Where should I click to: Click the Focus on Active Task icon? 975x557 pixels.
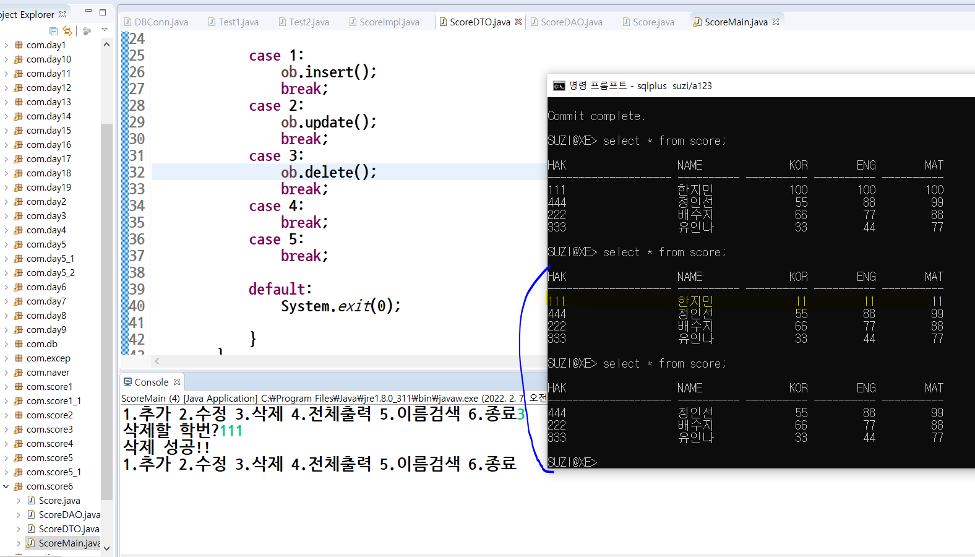click(x=87, y=31)
